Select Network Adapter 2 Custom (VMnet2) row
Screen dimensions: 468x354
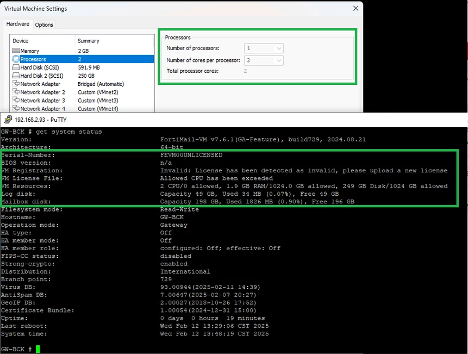tap(83, 92)
